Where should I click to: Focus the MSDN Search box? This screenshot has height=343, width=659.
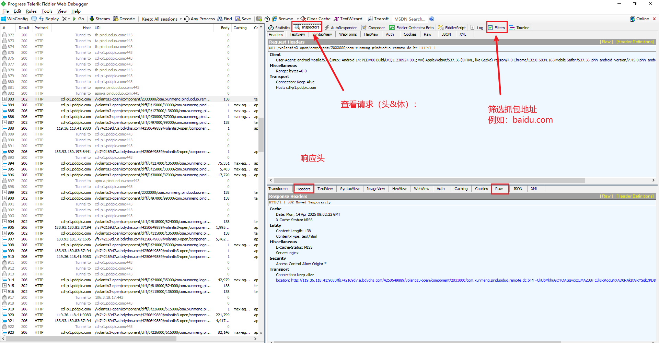[x=410, y=19]
